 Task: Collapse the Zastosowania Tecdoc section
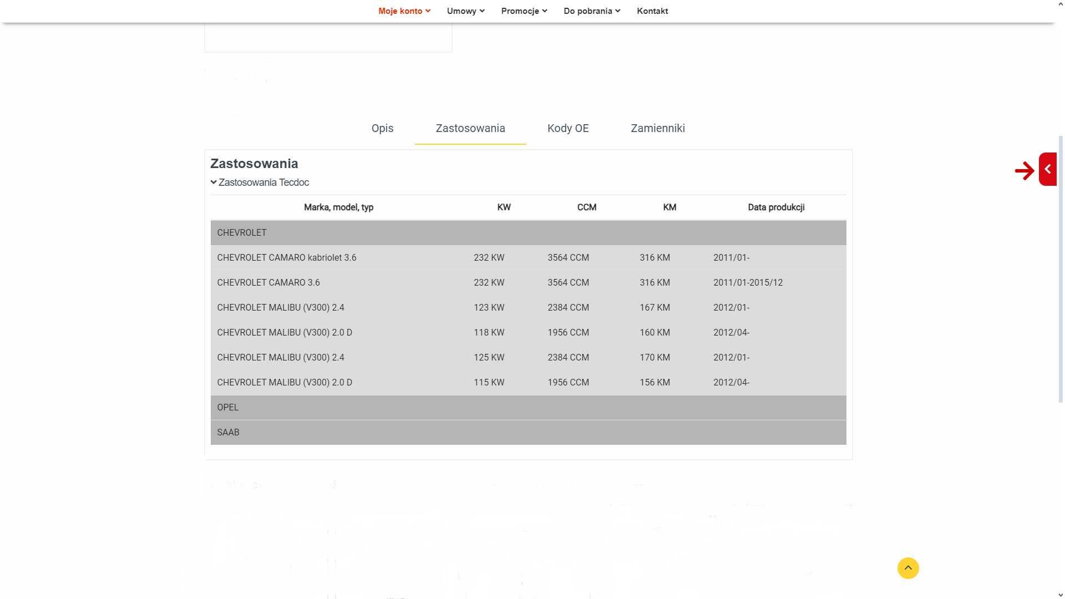(x=260, y=182)
